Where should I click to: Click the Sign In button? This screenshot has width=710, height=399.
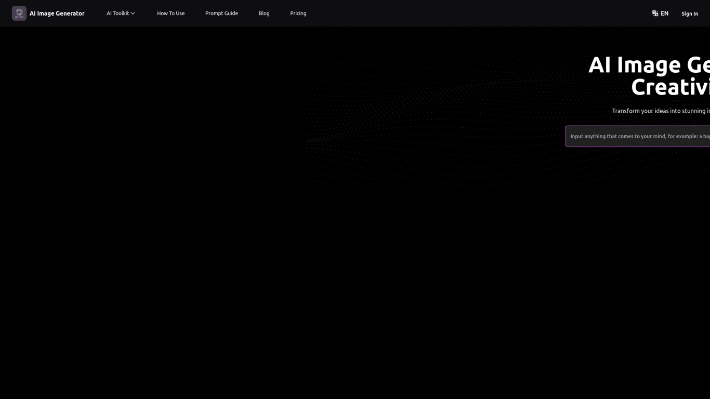pyautogui.click(x=690, y=13)
